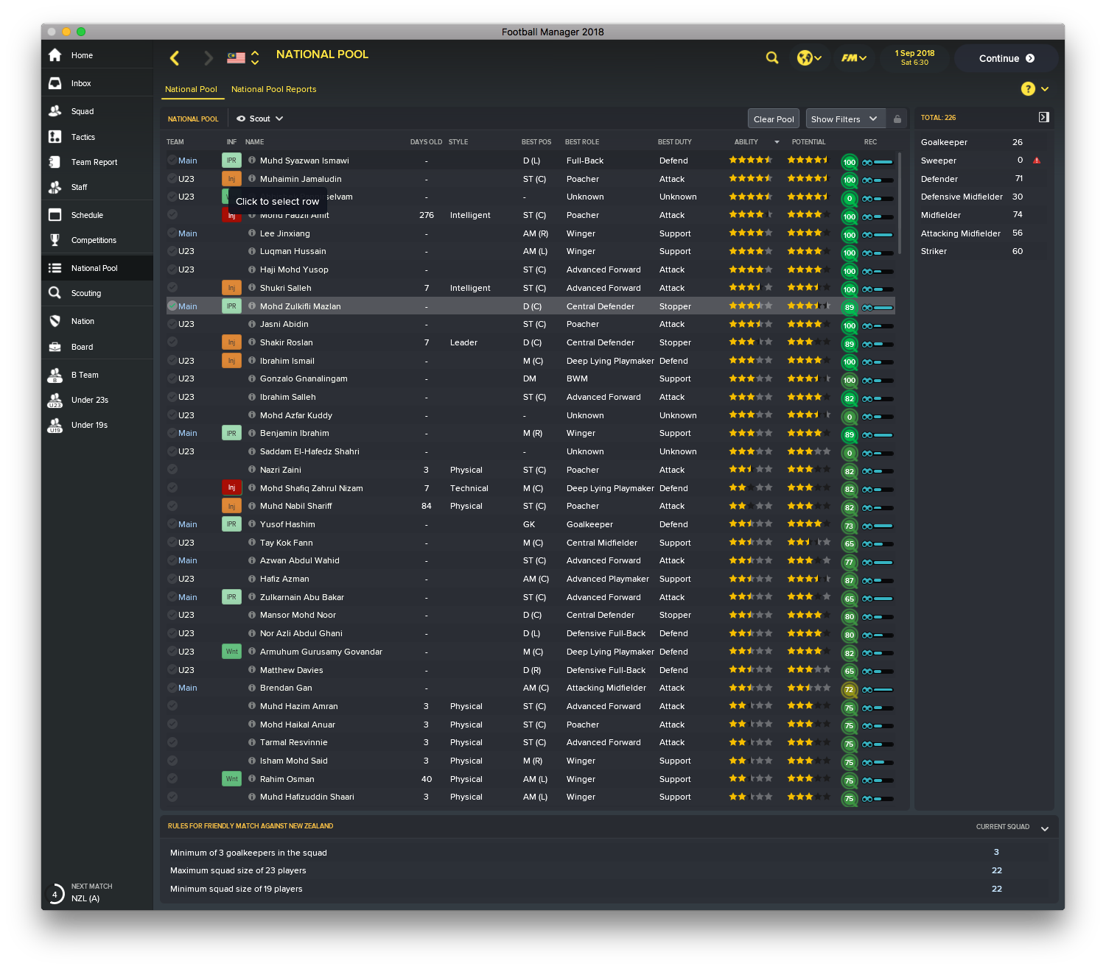The height and width of the screenshot is (969, 1106).
Task: Click the ability stars for Jasni Abidin
Action: [750, 324]
